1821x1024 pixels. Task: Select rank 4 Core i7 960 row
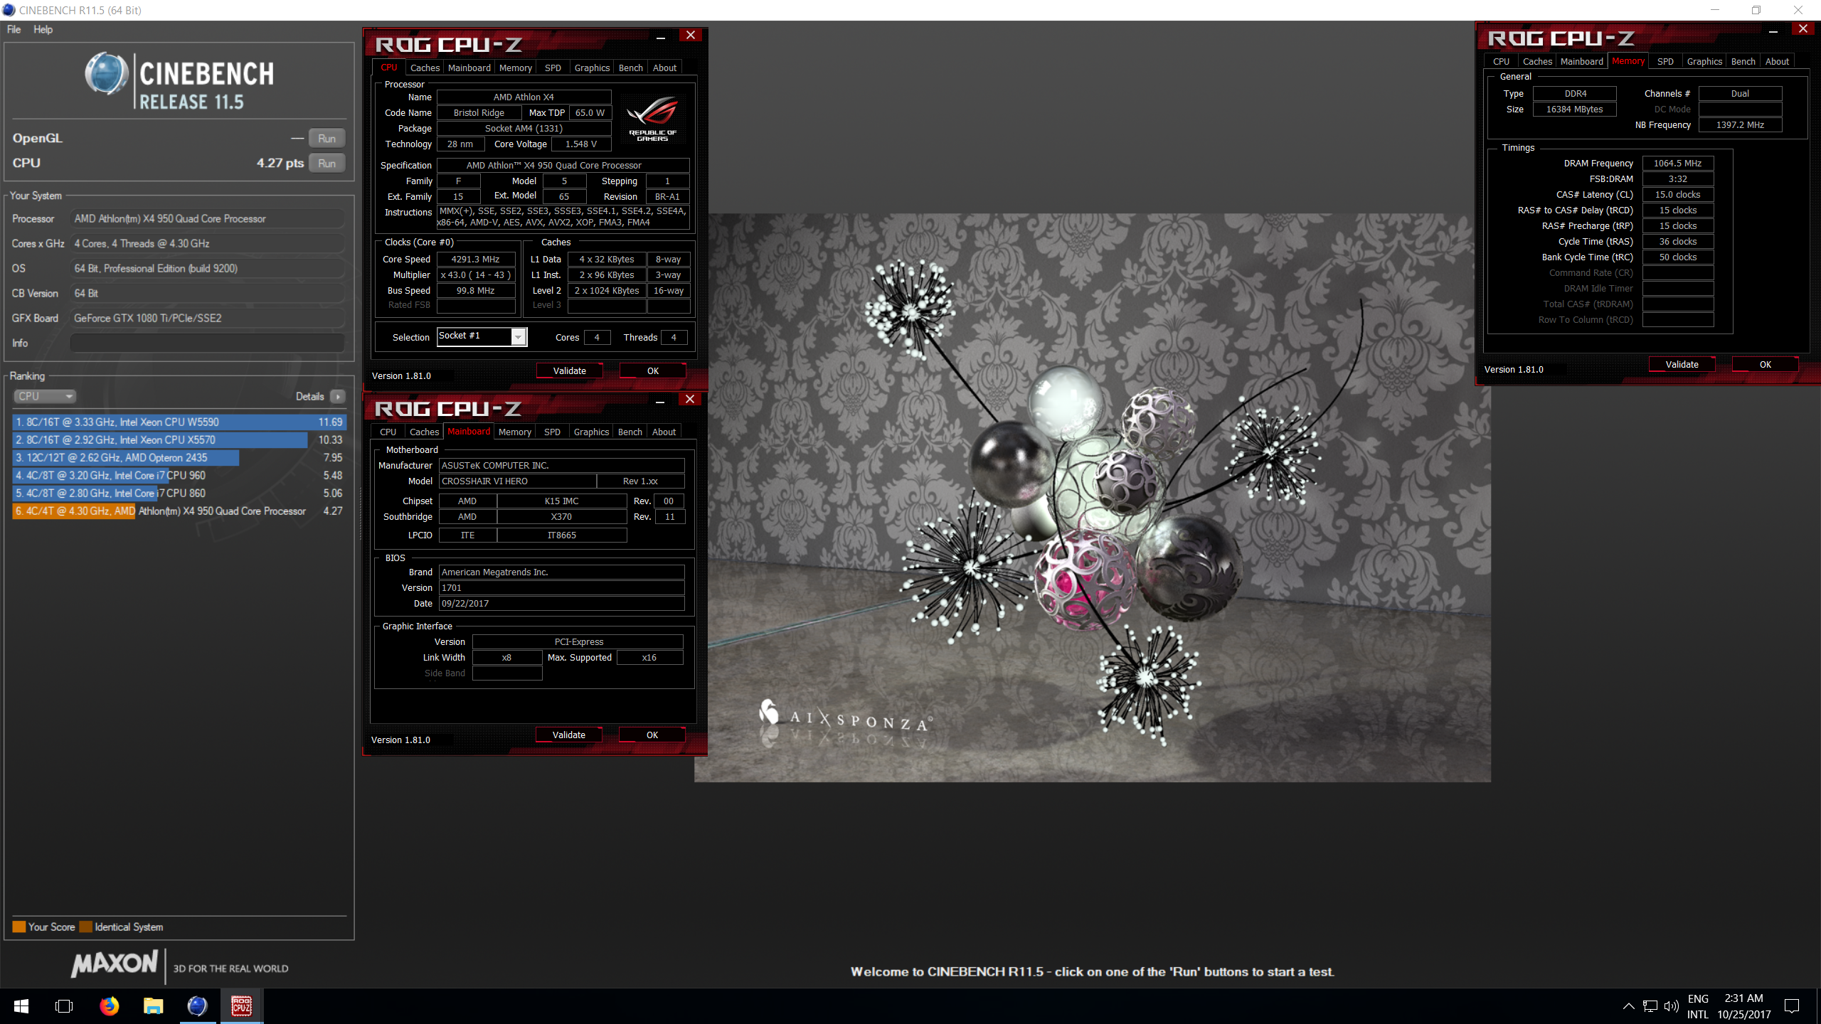179,475
